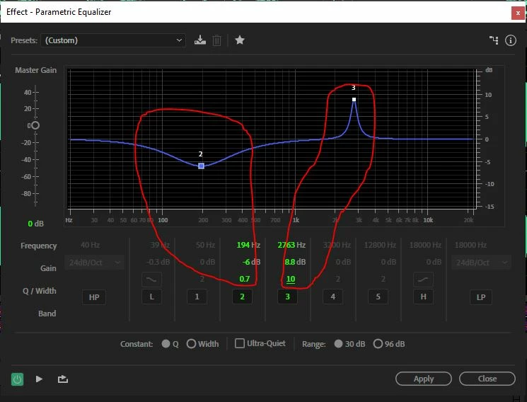Open the Presets dropdown

click(x=113, y=40)
